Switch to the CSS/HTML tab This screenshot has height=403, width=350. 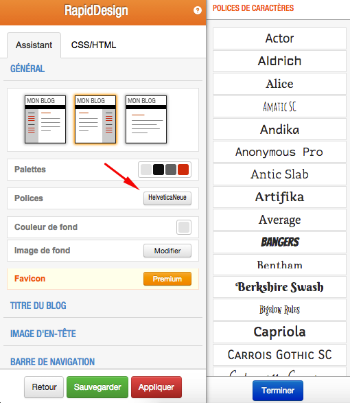point(93,45)
